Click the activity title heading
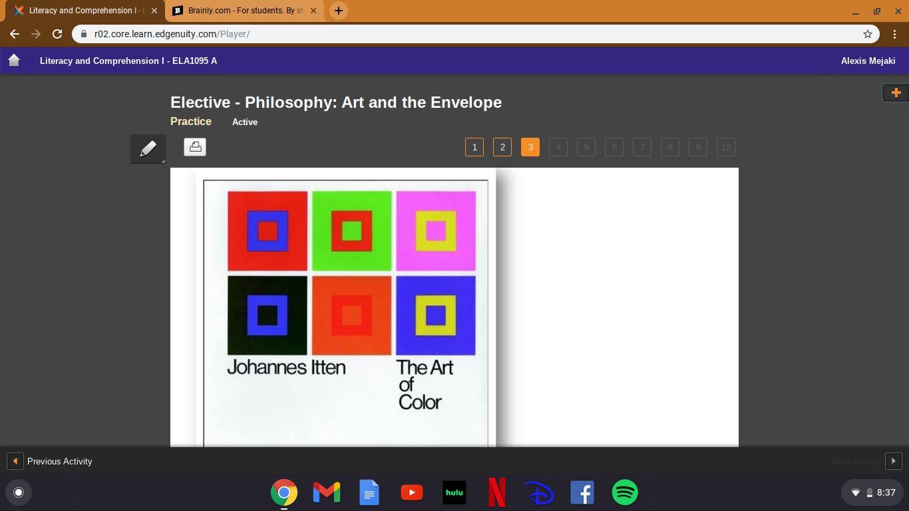The height and width of the screenshot is (511, 909). tap(336, 102)
